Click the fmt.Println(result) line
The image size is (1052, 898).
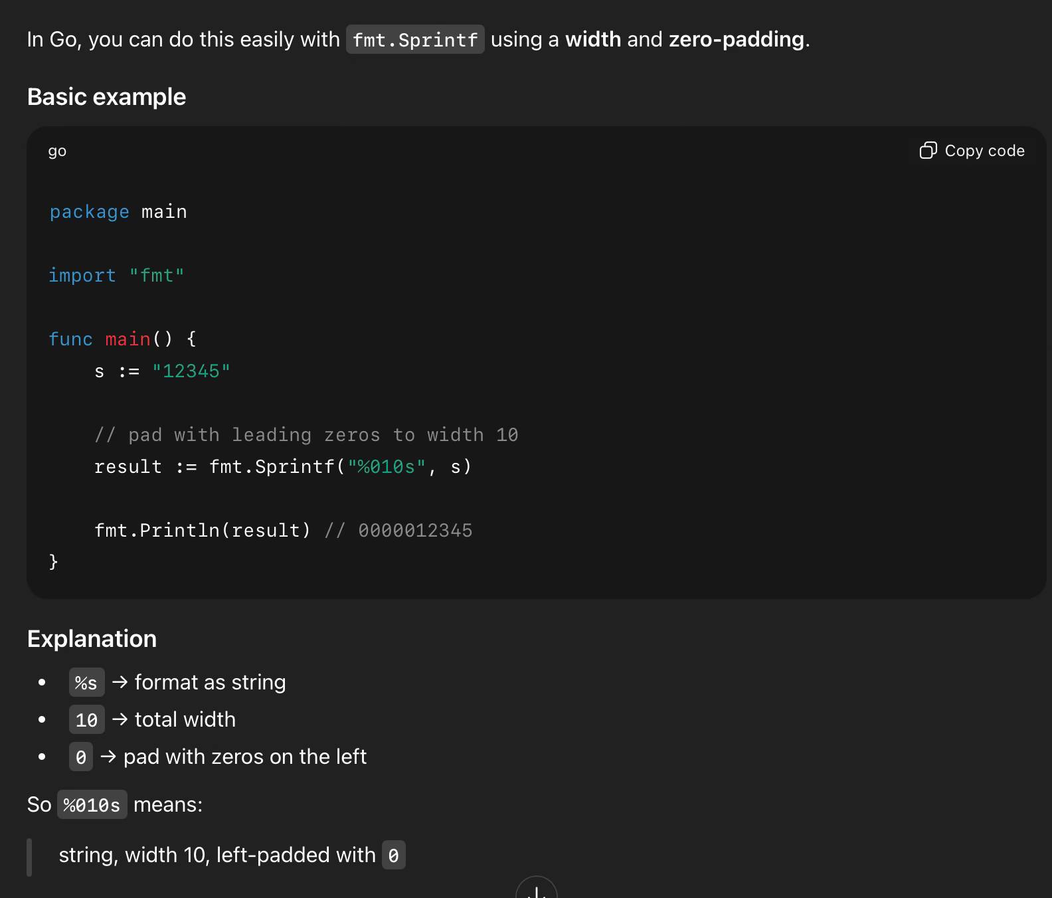tap(283, 531)
